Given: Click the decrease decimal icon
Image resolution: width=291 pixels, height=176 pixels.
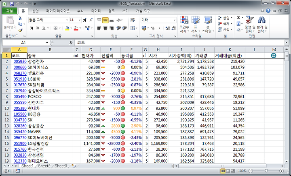Looking at the screenshot, I should pos(174,28).
